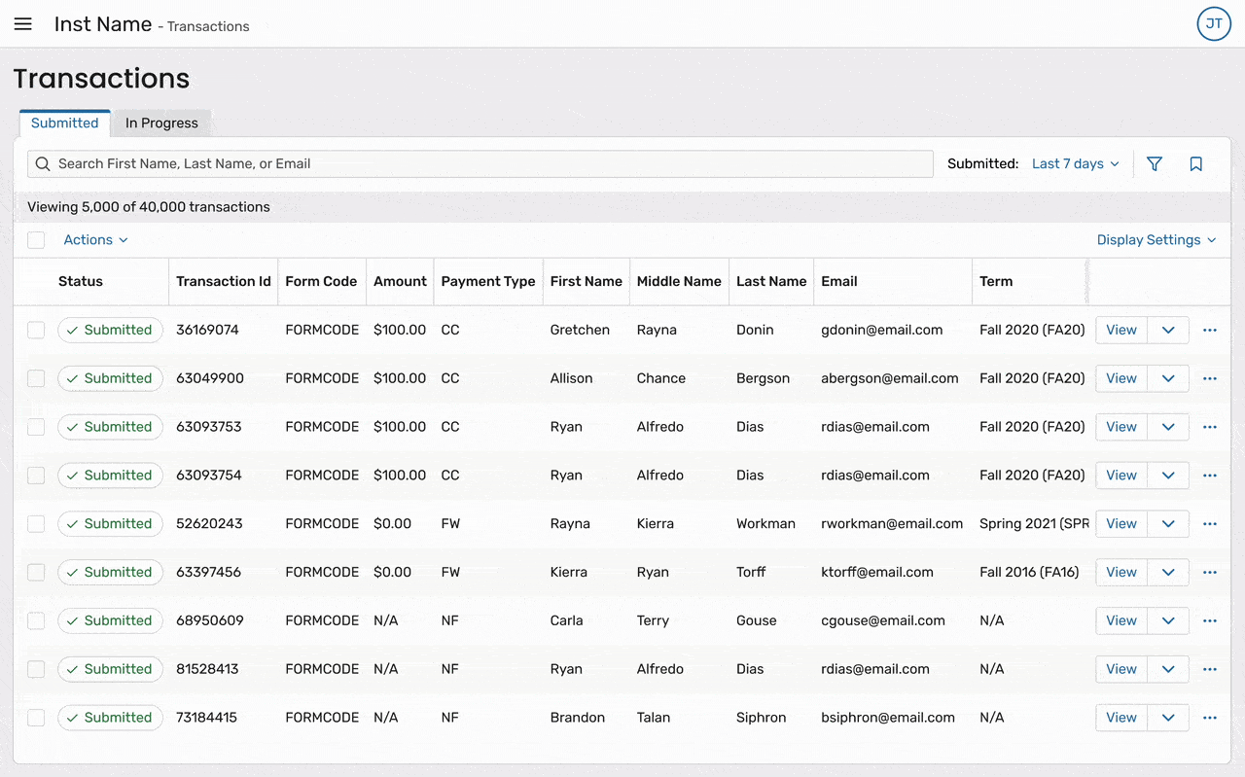Open more options for transaction 73184415
This screenshot has width=1245, height=777.
click(1210, 718)
